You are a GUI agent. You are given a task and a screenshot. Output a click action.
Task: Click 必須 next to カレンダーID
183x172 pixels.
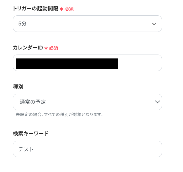(x=54, y=48)
